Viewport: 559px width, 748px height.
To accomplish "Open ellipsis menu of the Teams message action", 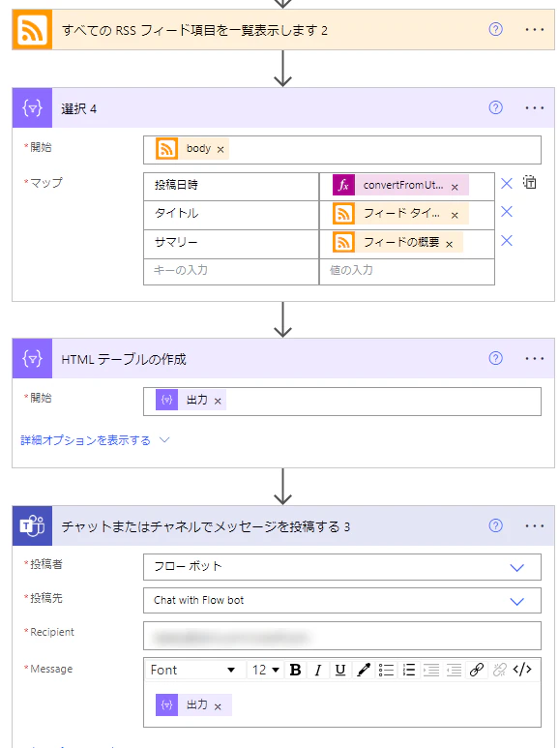I will (x=534, y=526).
